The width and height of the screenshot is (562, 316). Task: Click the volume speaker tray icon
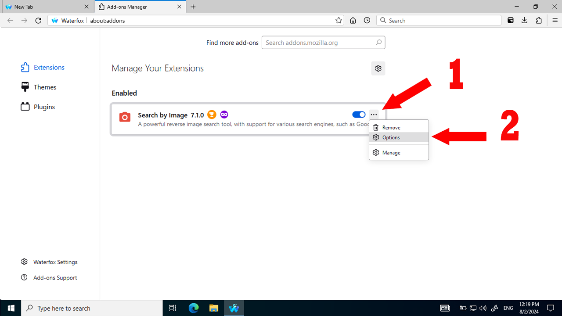tap(483, 308)
